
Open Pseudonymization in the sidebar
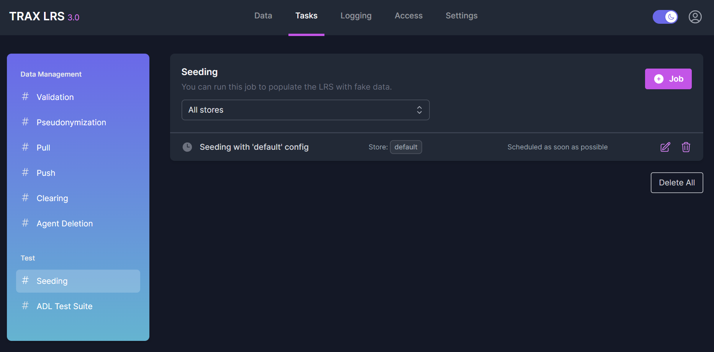tap(71, 123)
